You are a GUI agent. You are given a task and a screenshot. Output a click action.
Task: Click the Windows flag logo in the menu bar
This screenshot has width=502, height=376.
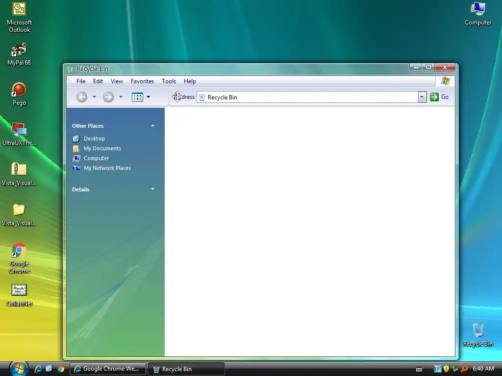(445, 81)
